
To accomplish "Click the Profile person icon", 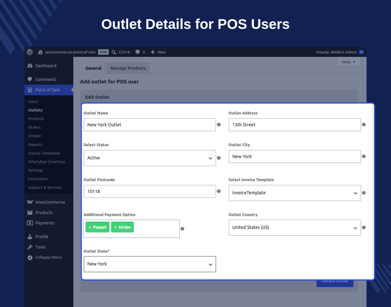I will click(30, 237).
